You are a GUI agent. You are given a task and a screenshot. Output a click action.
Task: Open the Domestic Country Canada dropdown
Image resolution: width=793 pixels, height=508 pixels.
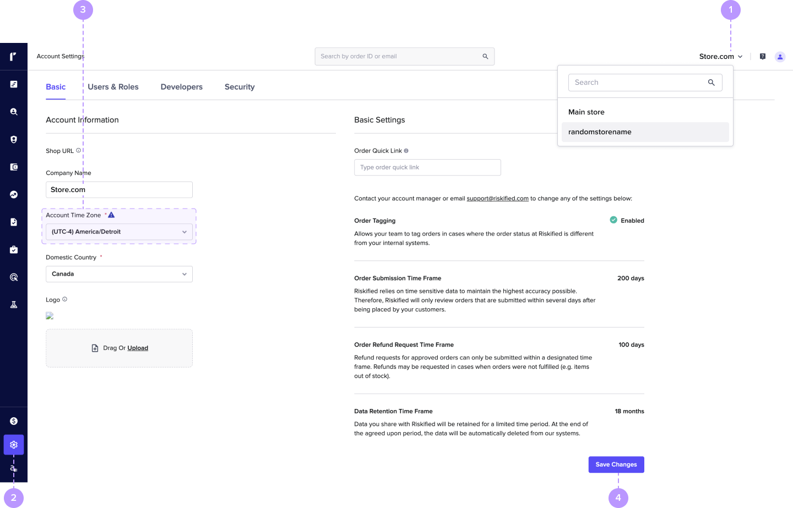coord(119,274)
